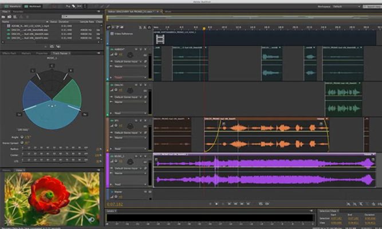The width and height of the screenshot is (382, 229).
Task: Click the Play button in transport controls
Action: [216, 204]
